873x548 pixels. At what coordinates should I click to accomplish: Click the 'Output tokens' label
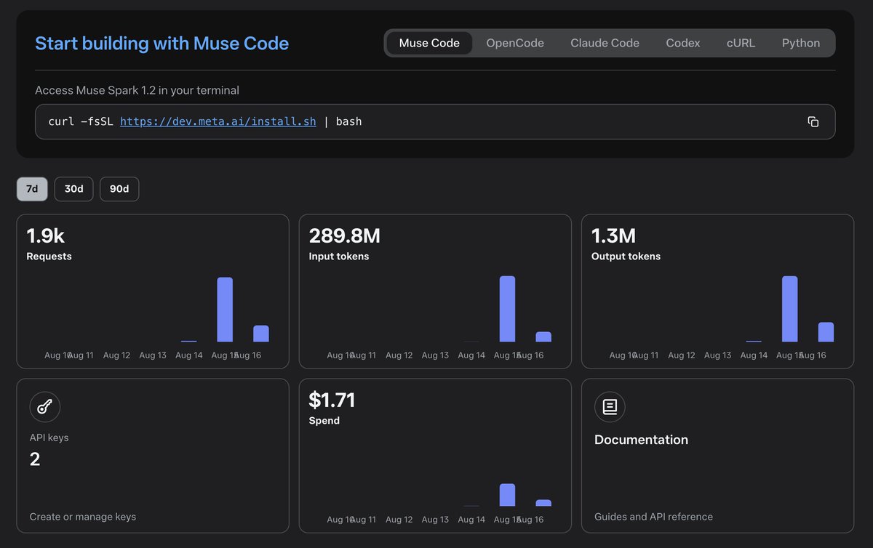626,257
